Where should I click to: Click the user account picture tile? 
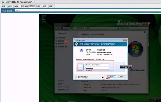[x=80, y=67]
